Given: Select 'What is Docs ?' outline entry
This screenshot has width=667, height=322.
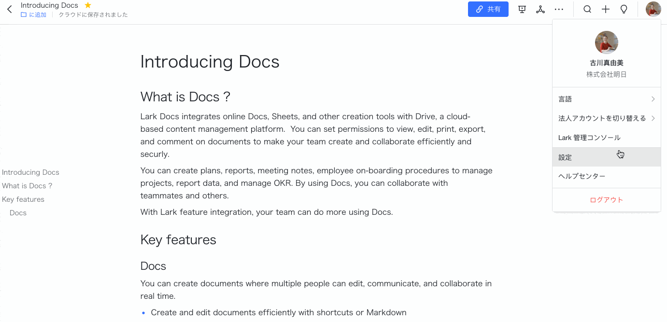Looking at the screenshot, I should [27, 186].
